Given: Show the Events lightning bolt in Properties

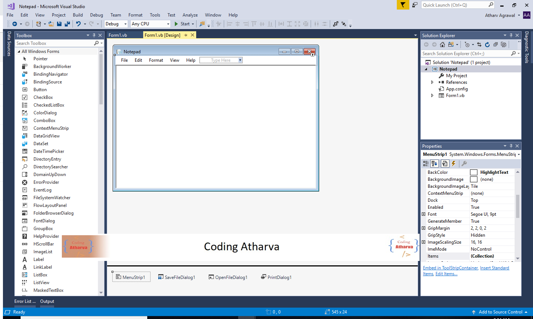Looking at the screenshot, I should click(x=453, y=164).
